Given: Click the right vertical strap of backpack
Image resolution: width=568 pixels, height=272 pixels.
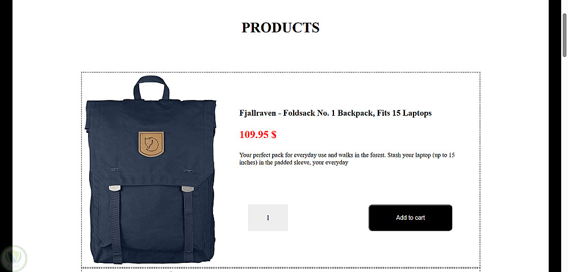Looking at the screenshot, I should tap(189, 224).
